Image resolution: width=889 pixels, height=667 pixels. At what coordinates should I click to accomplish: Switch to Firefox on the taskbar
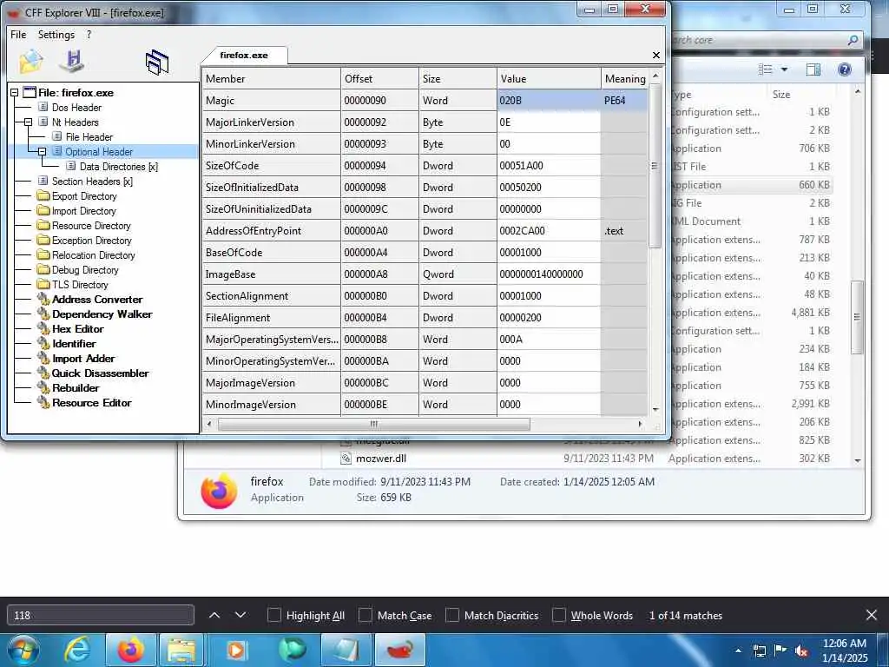(130, 650)
